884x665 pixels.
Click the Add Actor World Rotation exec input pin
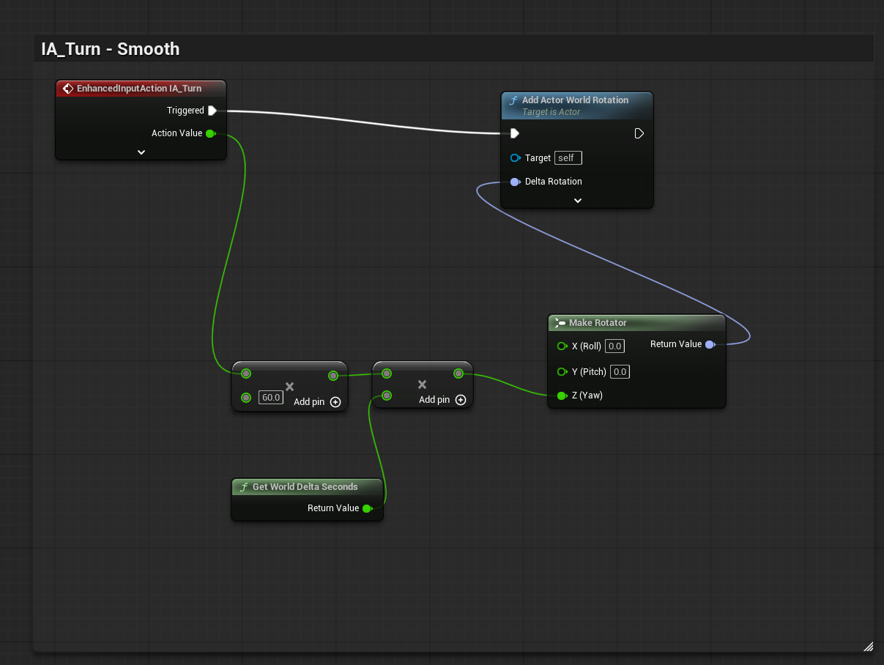[515, 133]
